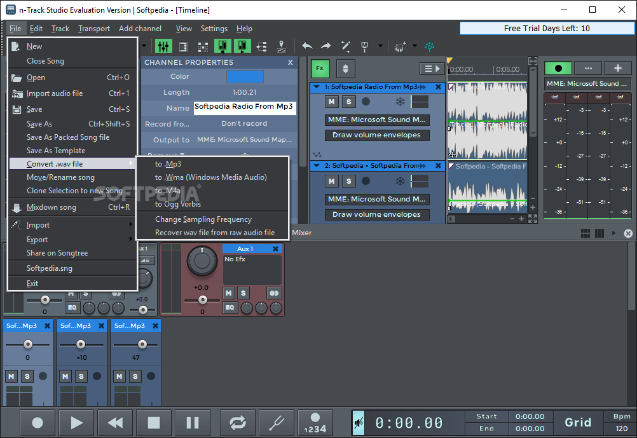
Task: Select Change Sampling Frequency menu entry
Action: coord(212,219)
